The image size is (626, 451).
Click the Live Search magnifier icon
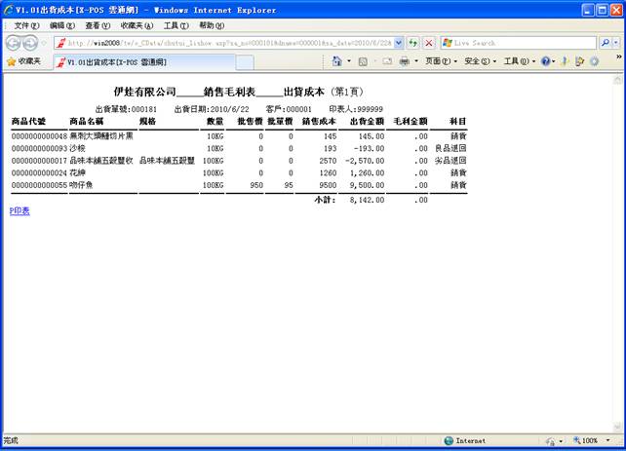click(x=605, y=43)
